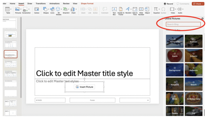
Task: Check the Balloons category box
Action: 193,67
